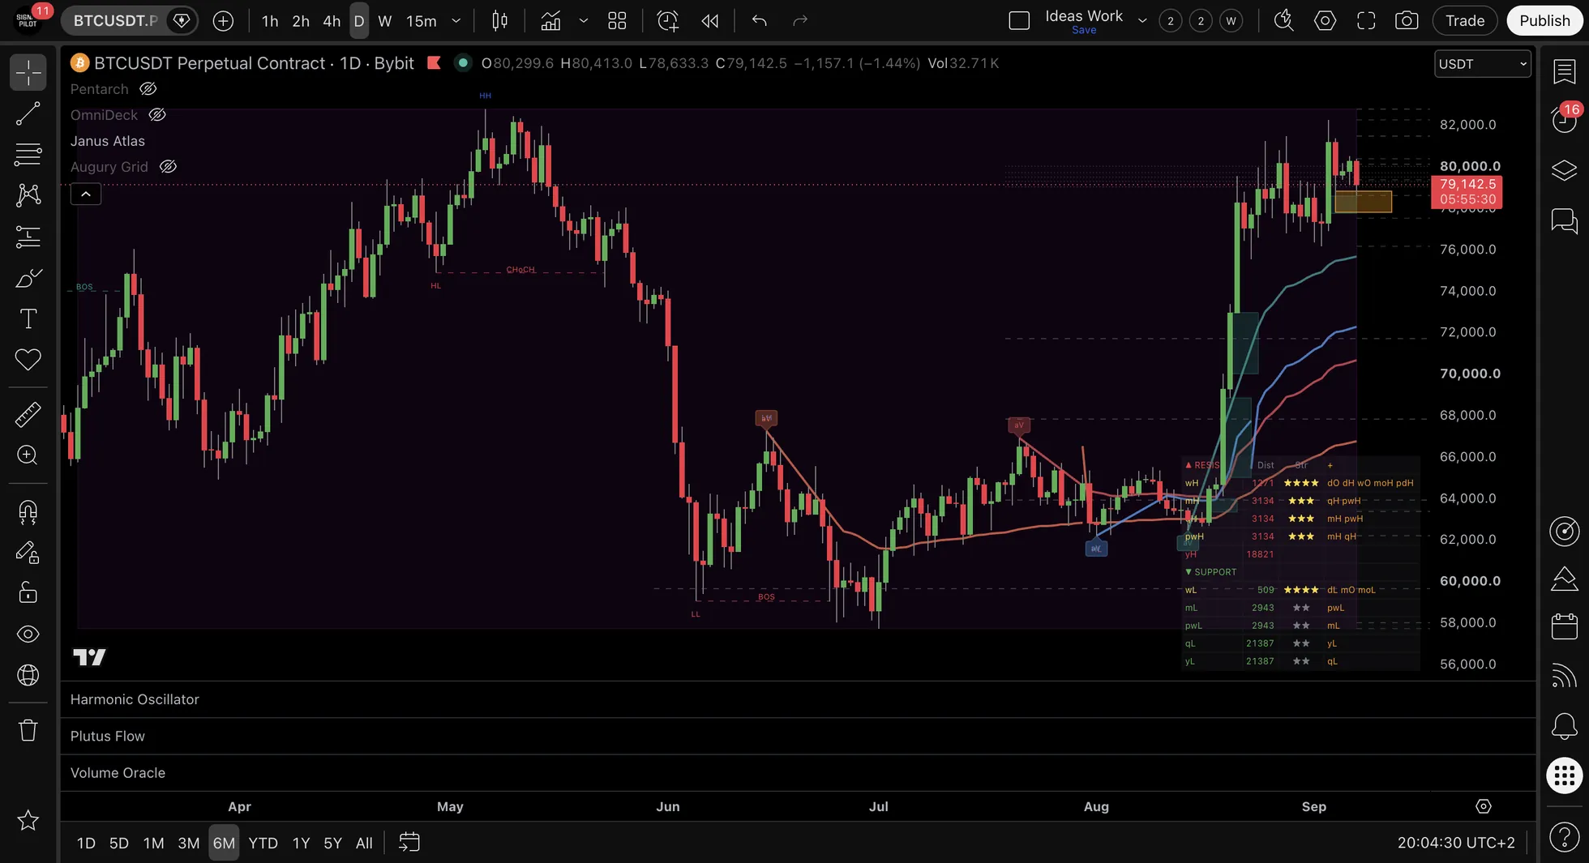Open the time axis settings gear
Screen dimensions: 1589x863
(1483, 806)
